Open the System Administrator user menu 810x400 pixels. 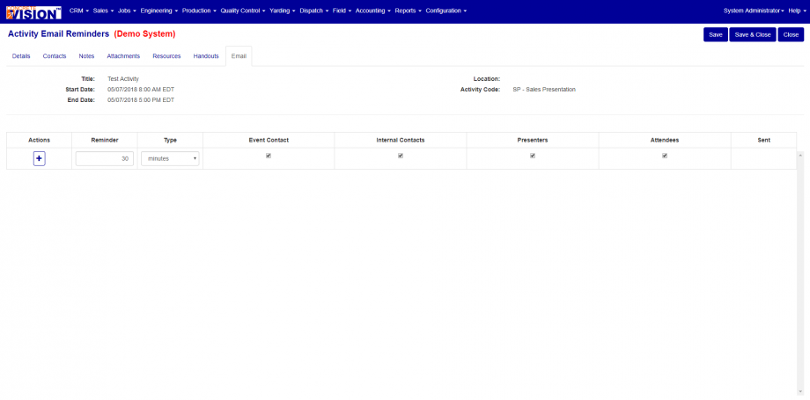pyautogui.click(x=754, y=11)
